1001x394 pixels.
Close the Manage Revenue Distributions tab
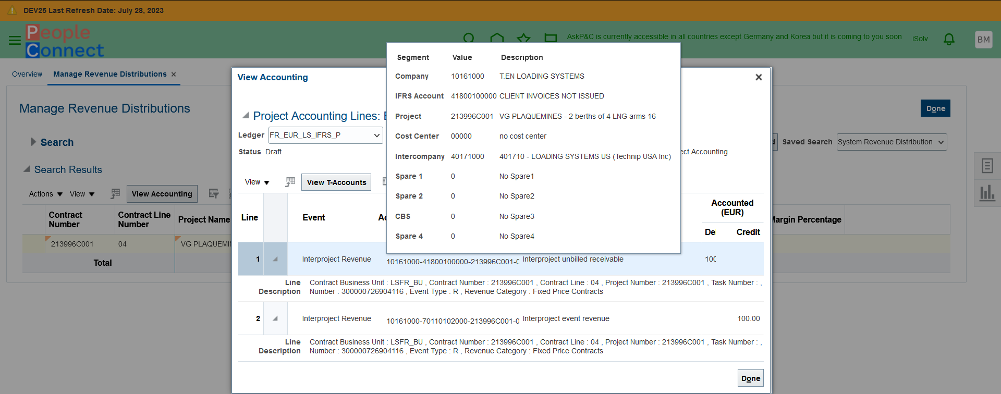[174, 75]
